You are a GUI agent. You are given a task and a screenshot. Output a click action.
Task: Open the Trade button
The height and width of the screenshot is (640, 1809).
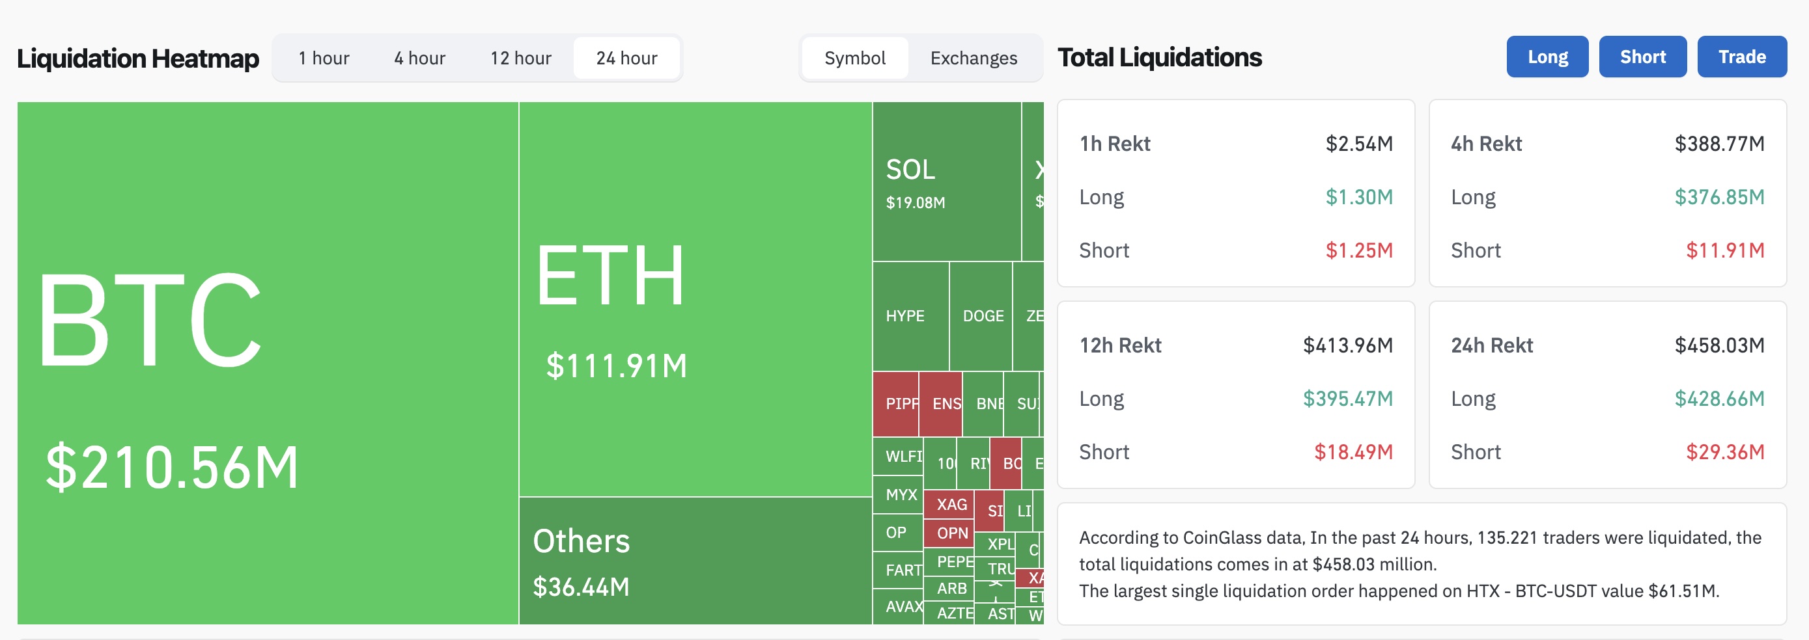1741,57
